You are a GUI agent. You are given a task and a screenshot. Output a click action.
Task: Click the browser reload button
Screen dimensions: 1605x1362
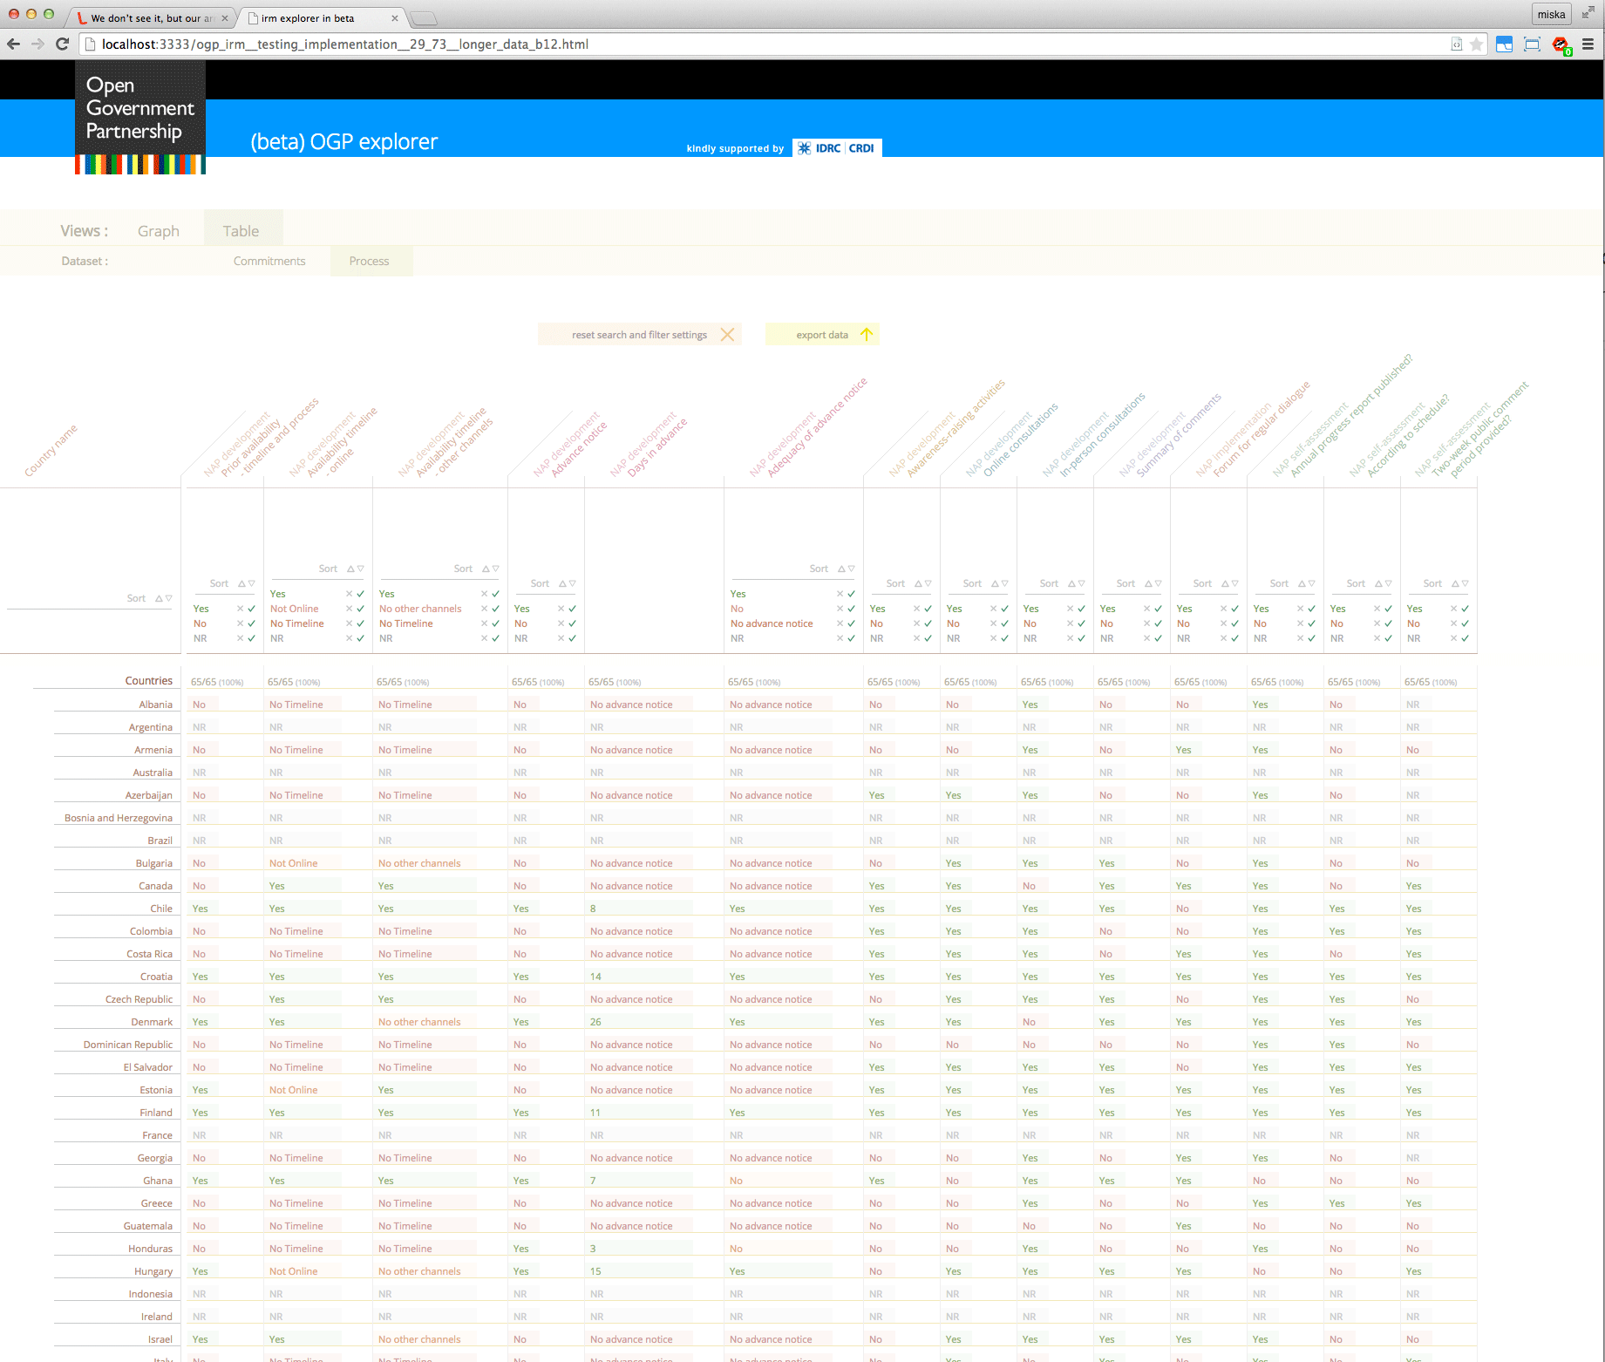pyautogui.click(x=62, y=44)
